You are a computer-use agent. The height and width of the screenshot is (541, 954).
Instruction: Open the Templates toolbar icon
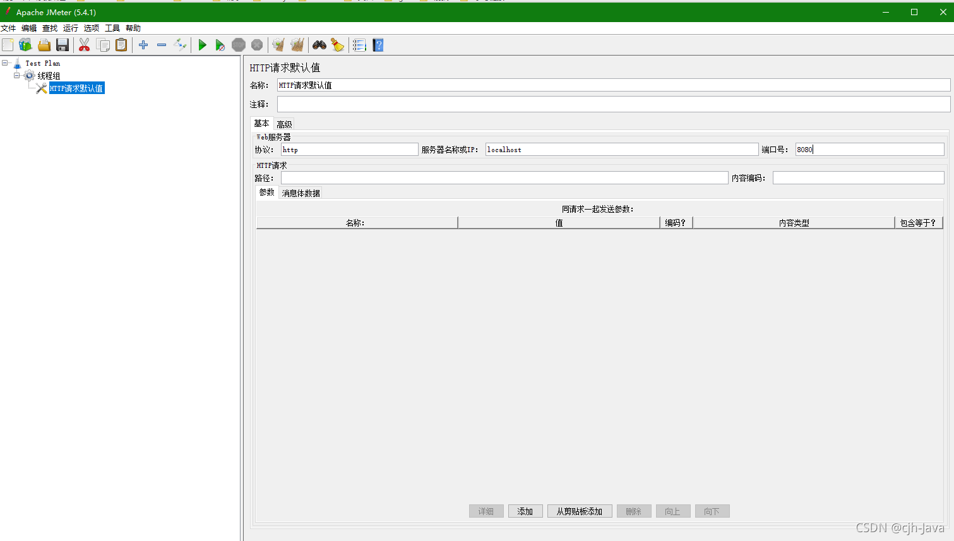[25, 45]
